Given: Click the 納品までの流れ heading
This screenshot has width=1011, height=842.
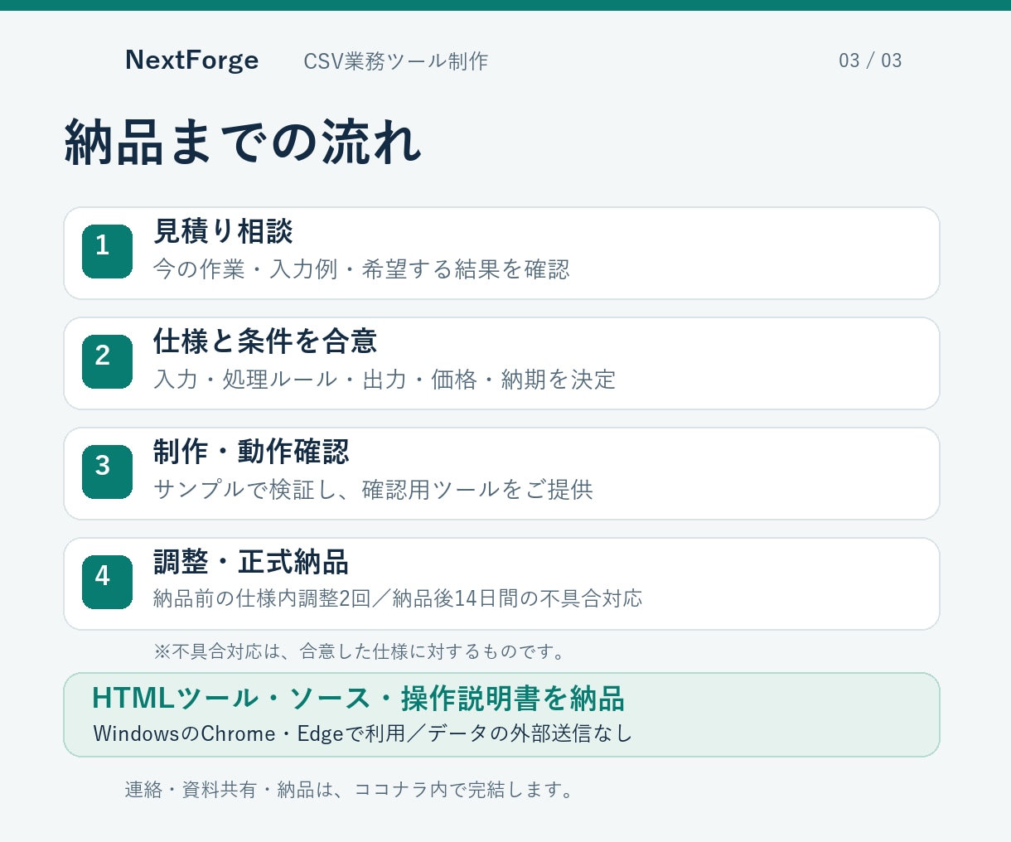Looking at the screenshot, I should coord(243,142).
